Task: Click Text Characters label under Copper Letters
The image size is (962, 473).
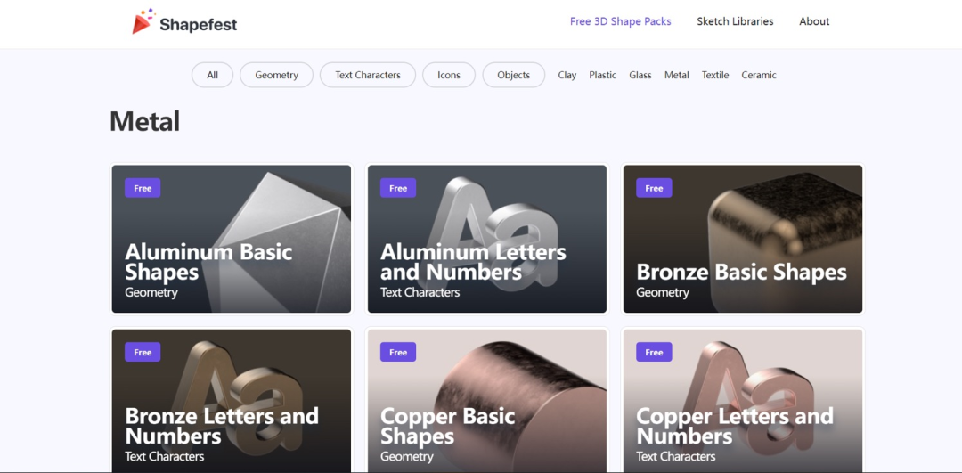Action: pyautogui.click(x=675, y=456)
